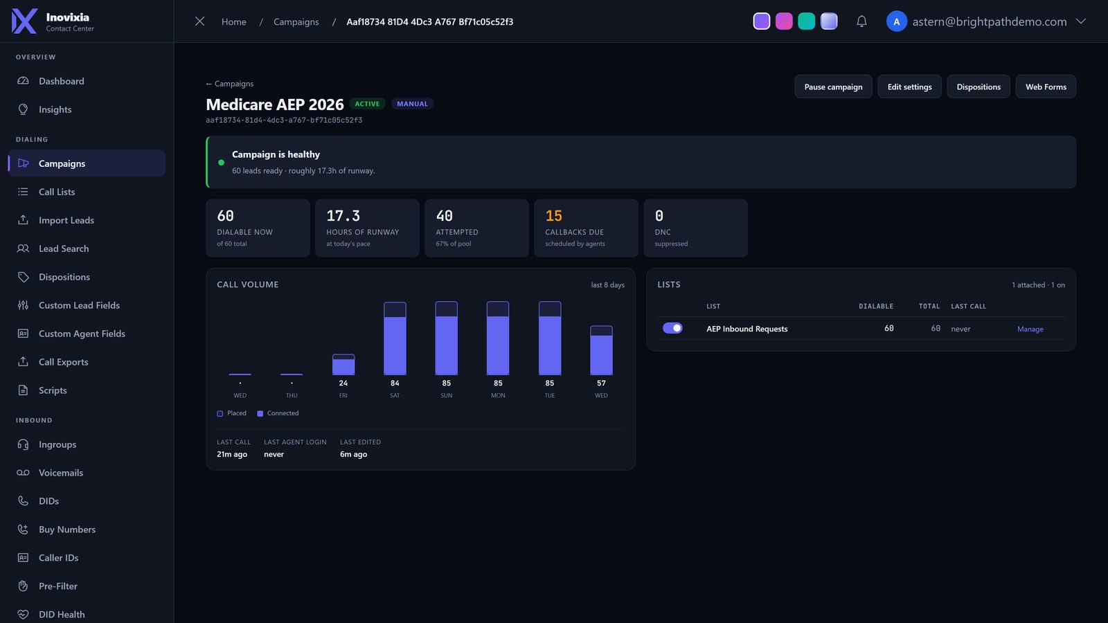Click the MANUAL badge next to title
The image size is (1108, 623).
coord(412,104)
